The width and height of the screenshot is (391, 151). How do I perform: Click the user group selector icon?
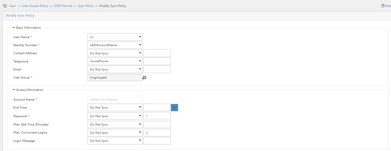[144, 77]
